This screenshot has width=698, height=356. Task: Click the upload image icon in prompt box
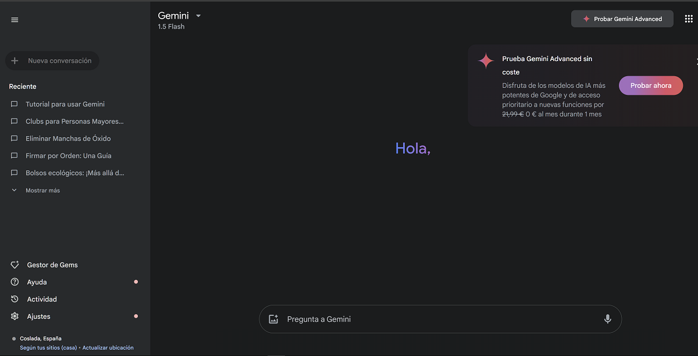pyautogui.click(x=273, y=319)
